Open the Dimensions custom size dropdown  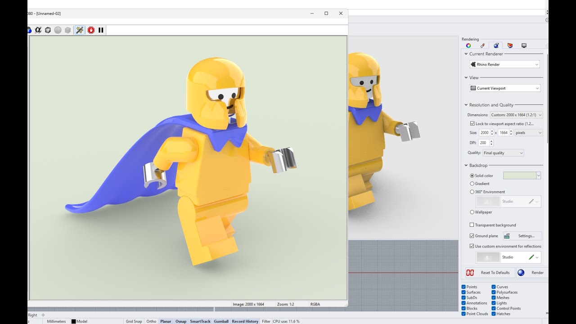[x=517, y=115]
